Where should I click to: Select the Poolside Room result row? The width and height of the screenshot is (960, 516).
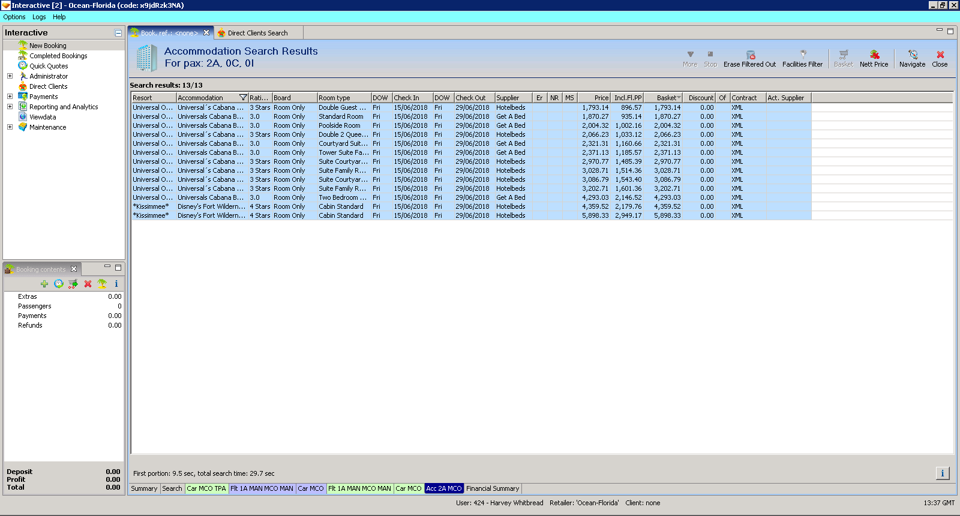pyautogui.click(x=471, y=125)
